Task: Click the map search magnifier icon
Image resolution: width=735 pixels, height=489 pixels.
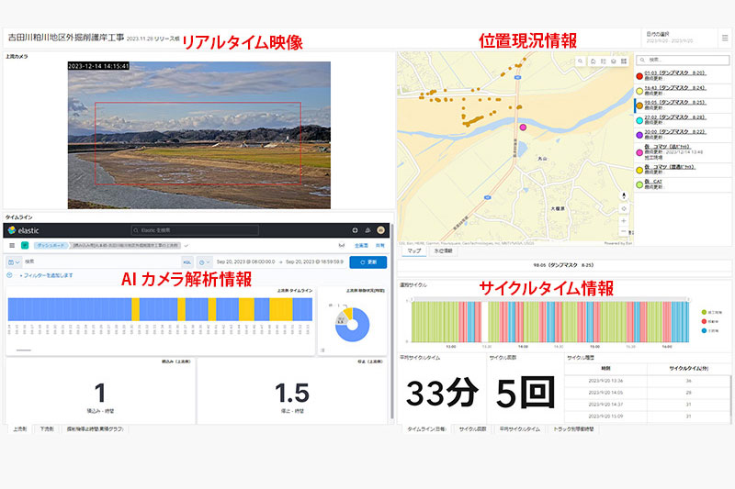Action: coord(580,61)
